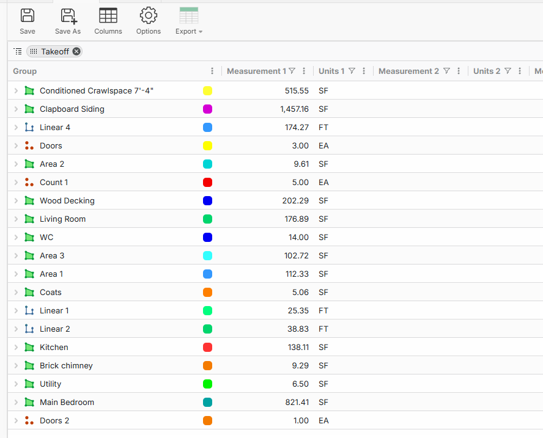Image resolution: width=543 pixels, height=438 pixels.
Task: Expand the Clapboard Siding row
Action: (x=16, y=109)
